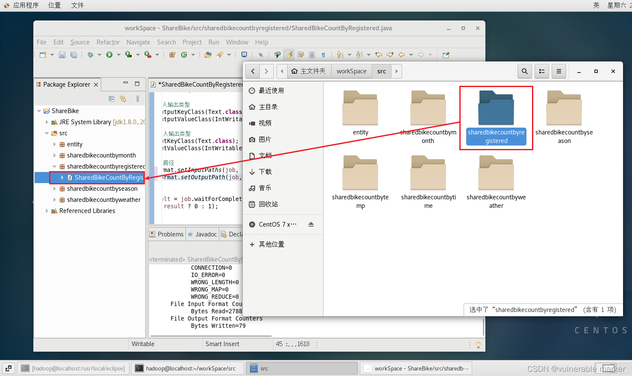The image size is (632, 376).
Task: Open dropdown arrow next to Run button
Action: [x=118, y=55]
